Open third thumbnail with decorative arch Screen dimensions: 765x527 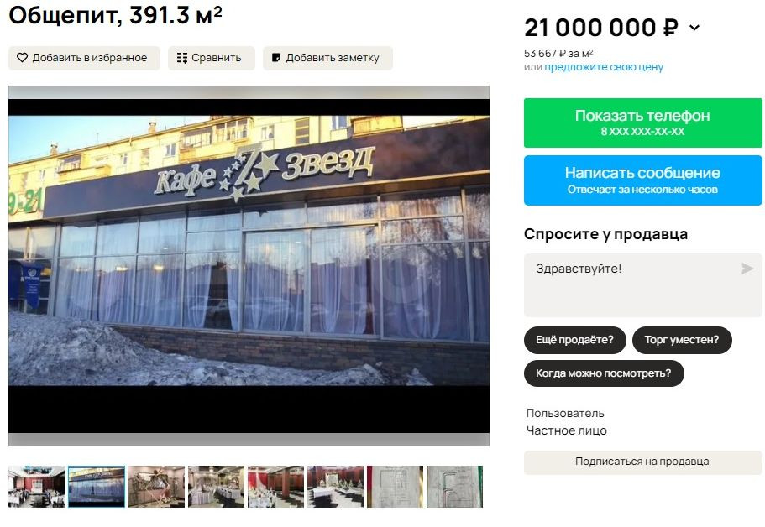pos(156,487)
